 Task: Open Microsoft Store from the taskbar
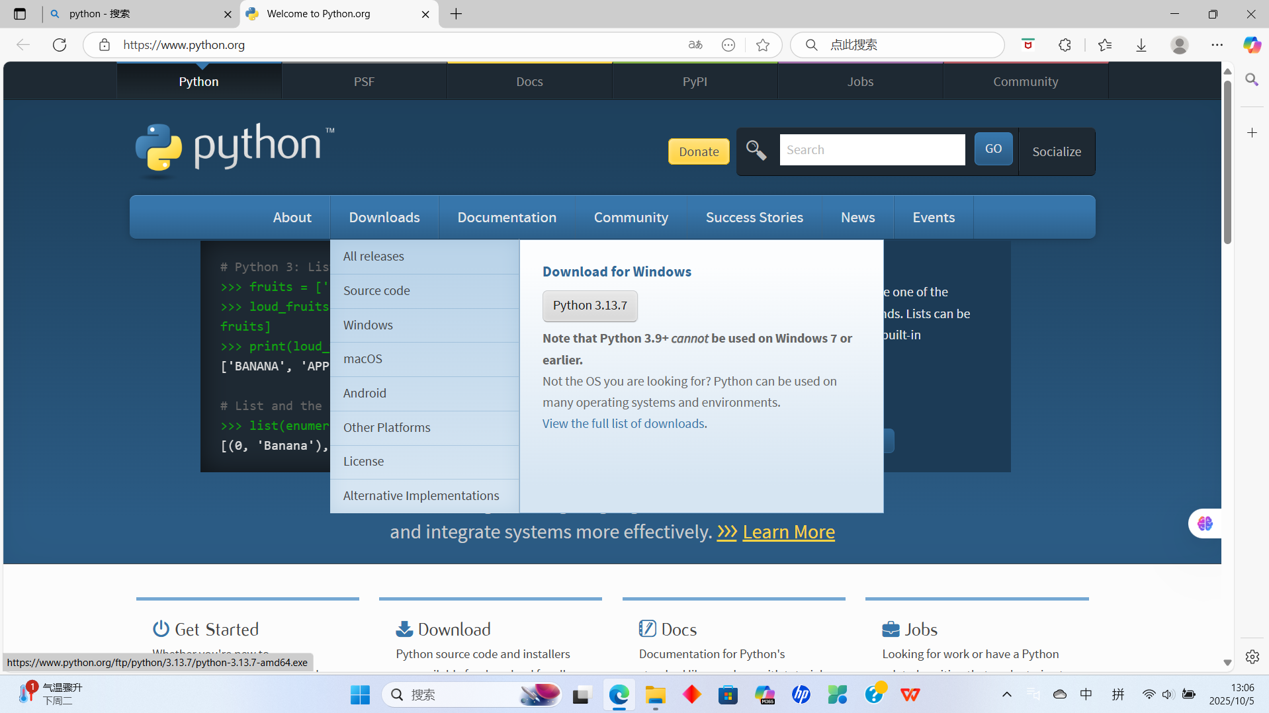pyautogui.click(x=728, y=694)
